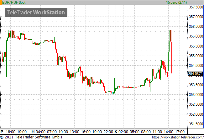The image size is (204, 140).
Task: Click the 15 perc (2:11) interval label
Action: tap(176, 2)
